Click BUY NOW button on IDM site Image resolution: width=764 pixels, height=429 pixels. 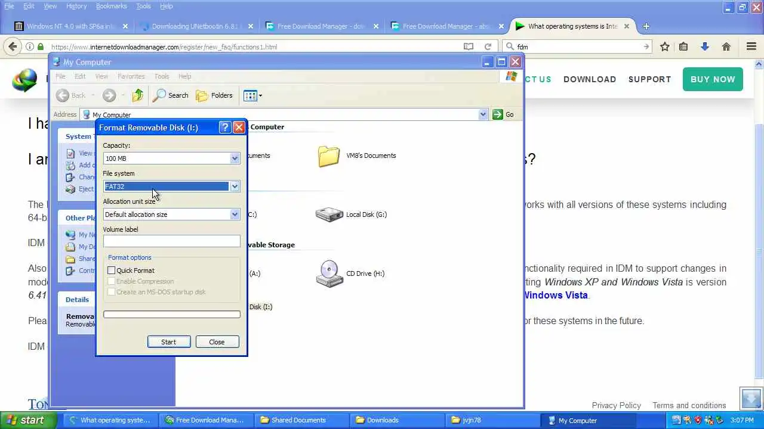[x=713, y=79]
